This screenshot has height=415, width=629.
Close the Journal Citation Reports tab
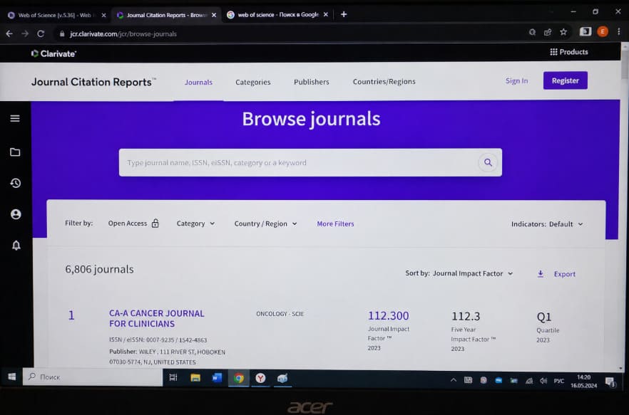coord(214,15)
